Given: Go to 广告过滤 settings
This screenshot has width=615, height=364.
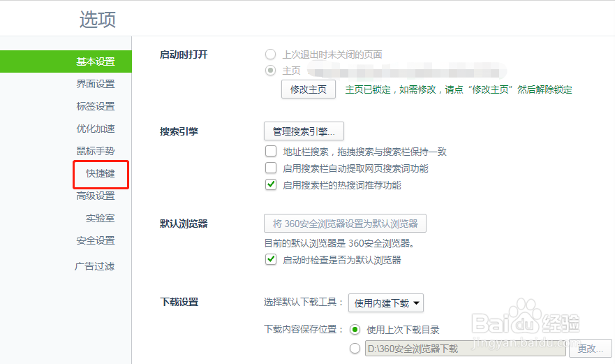Looking at the screenshot, I should (x=94, y=267).
